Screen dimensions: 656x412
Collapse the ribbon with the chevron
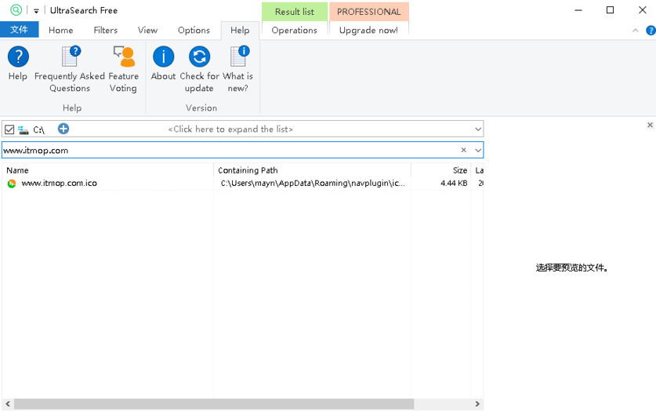tap(635, 31)
